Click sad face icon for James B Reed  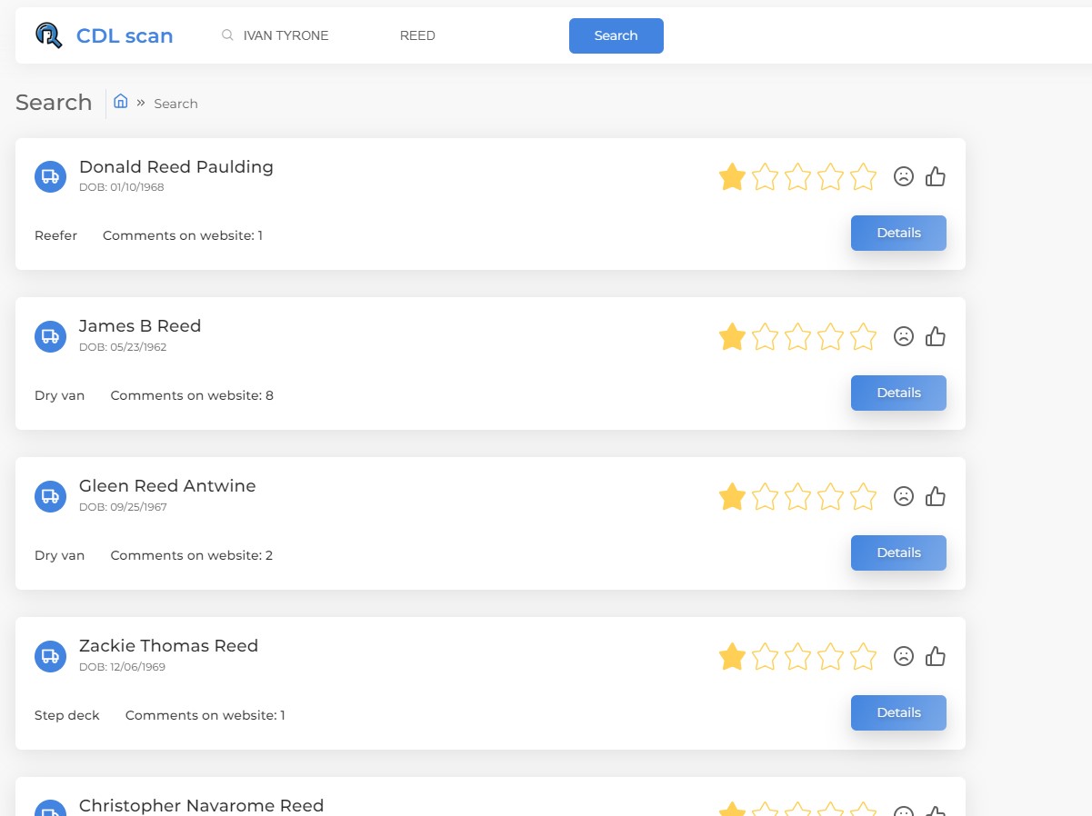(x=903, y=336)
